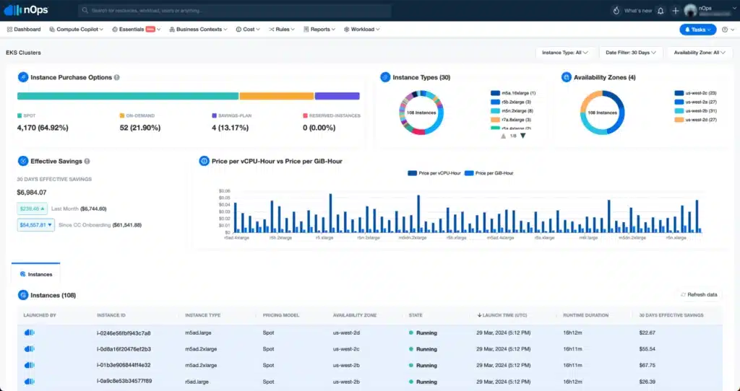Click the purple Savings-Plan bar segment
This screenshot has height=391, width=740.
click(x=337, y=96)
